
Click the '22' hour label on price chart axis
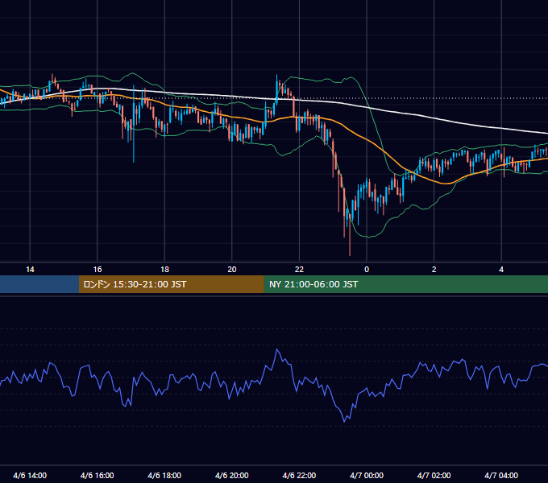[299, 270]
